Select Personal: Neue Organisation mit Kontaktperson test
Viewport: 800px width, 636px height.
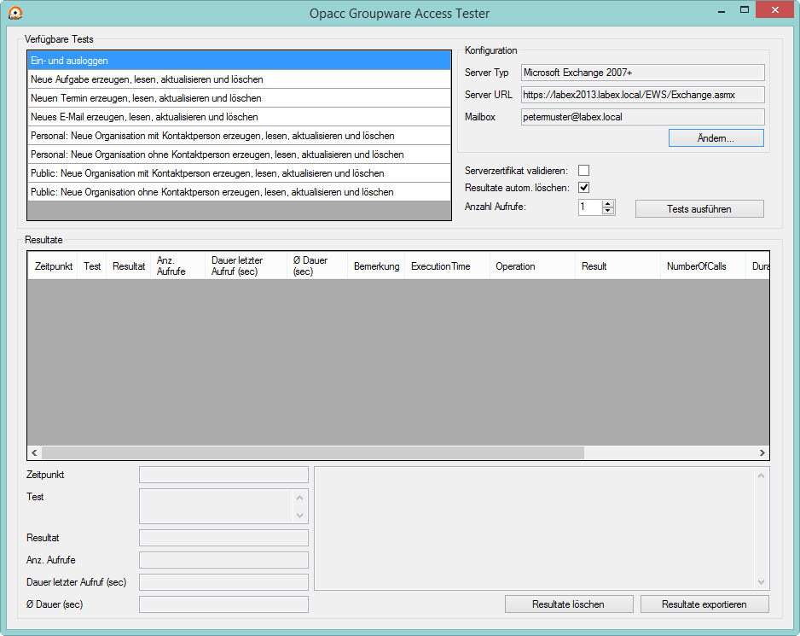[x=239, y=136]
